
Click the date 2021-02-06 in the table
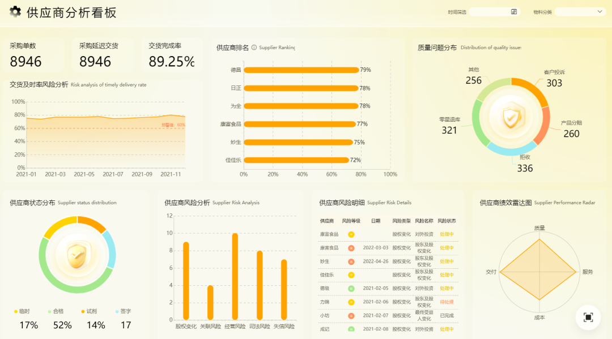(x=376, y=302)
